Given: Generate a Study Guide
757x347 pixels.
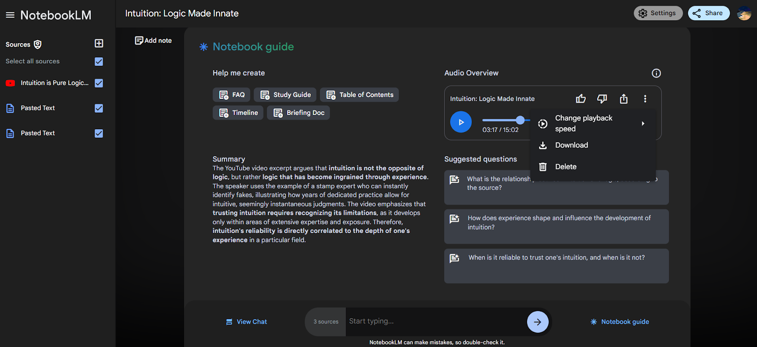Looking at the screenshot, I should [285, 95].
